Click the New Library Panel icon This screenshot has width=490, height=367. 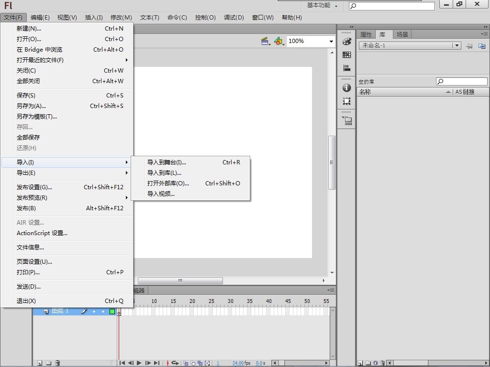482,46
